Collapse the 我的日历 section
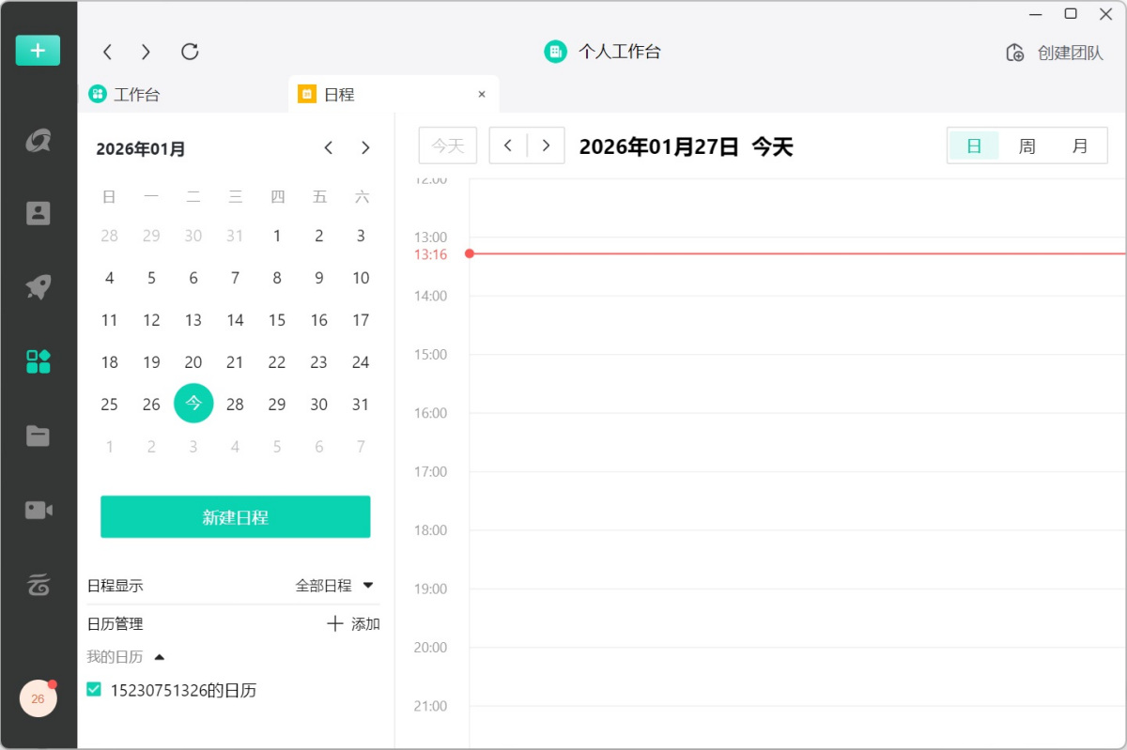Viewport: 1127px width, 750px height. pyautogui.click(x=159, y=657)
